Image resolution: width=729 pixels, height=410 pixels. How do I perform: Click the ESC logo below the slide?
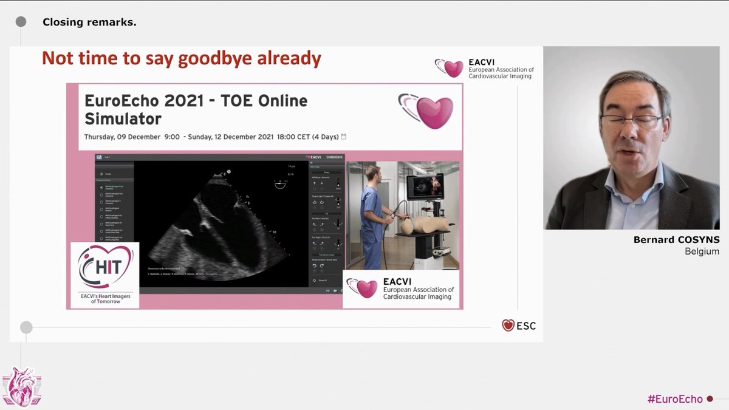point(519,326)
